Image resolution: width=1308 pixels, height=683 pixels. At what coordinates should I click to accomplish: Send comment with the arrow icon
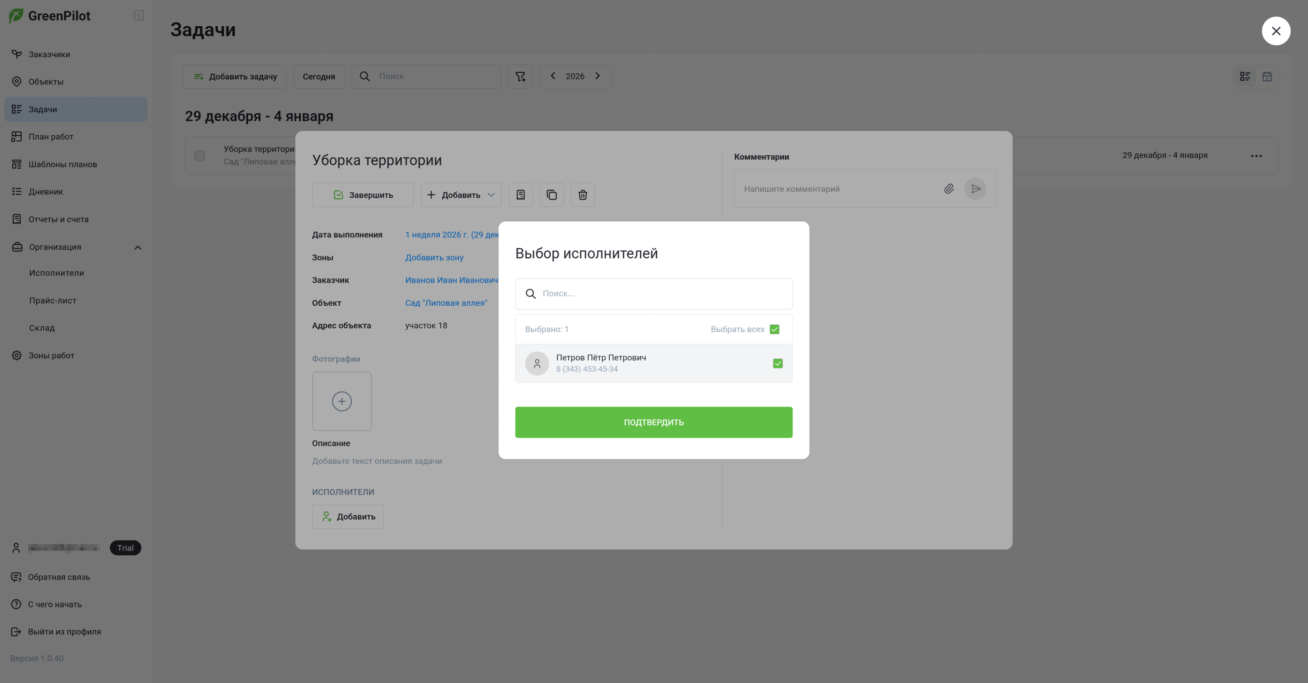point(975,189)
